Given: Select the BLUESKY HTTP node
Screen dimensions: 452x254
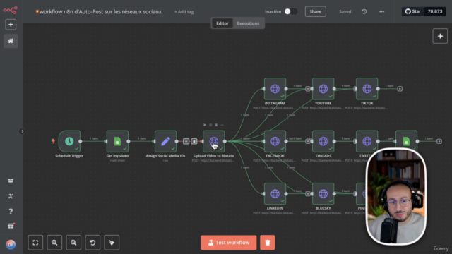Looking at the screenshot, I should (323, 193).
